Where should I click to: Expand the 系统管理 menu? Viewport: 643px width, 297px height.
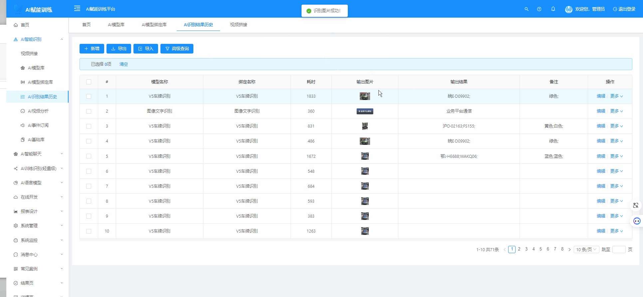[37, 226]
